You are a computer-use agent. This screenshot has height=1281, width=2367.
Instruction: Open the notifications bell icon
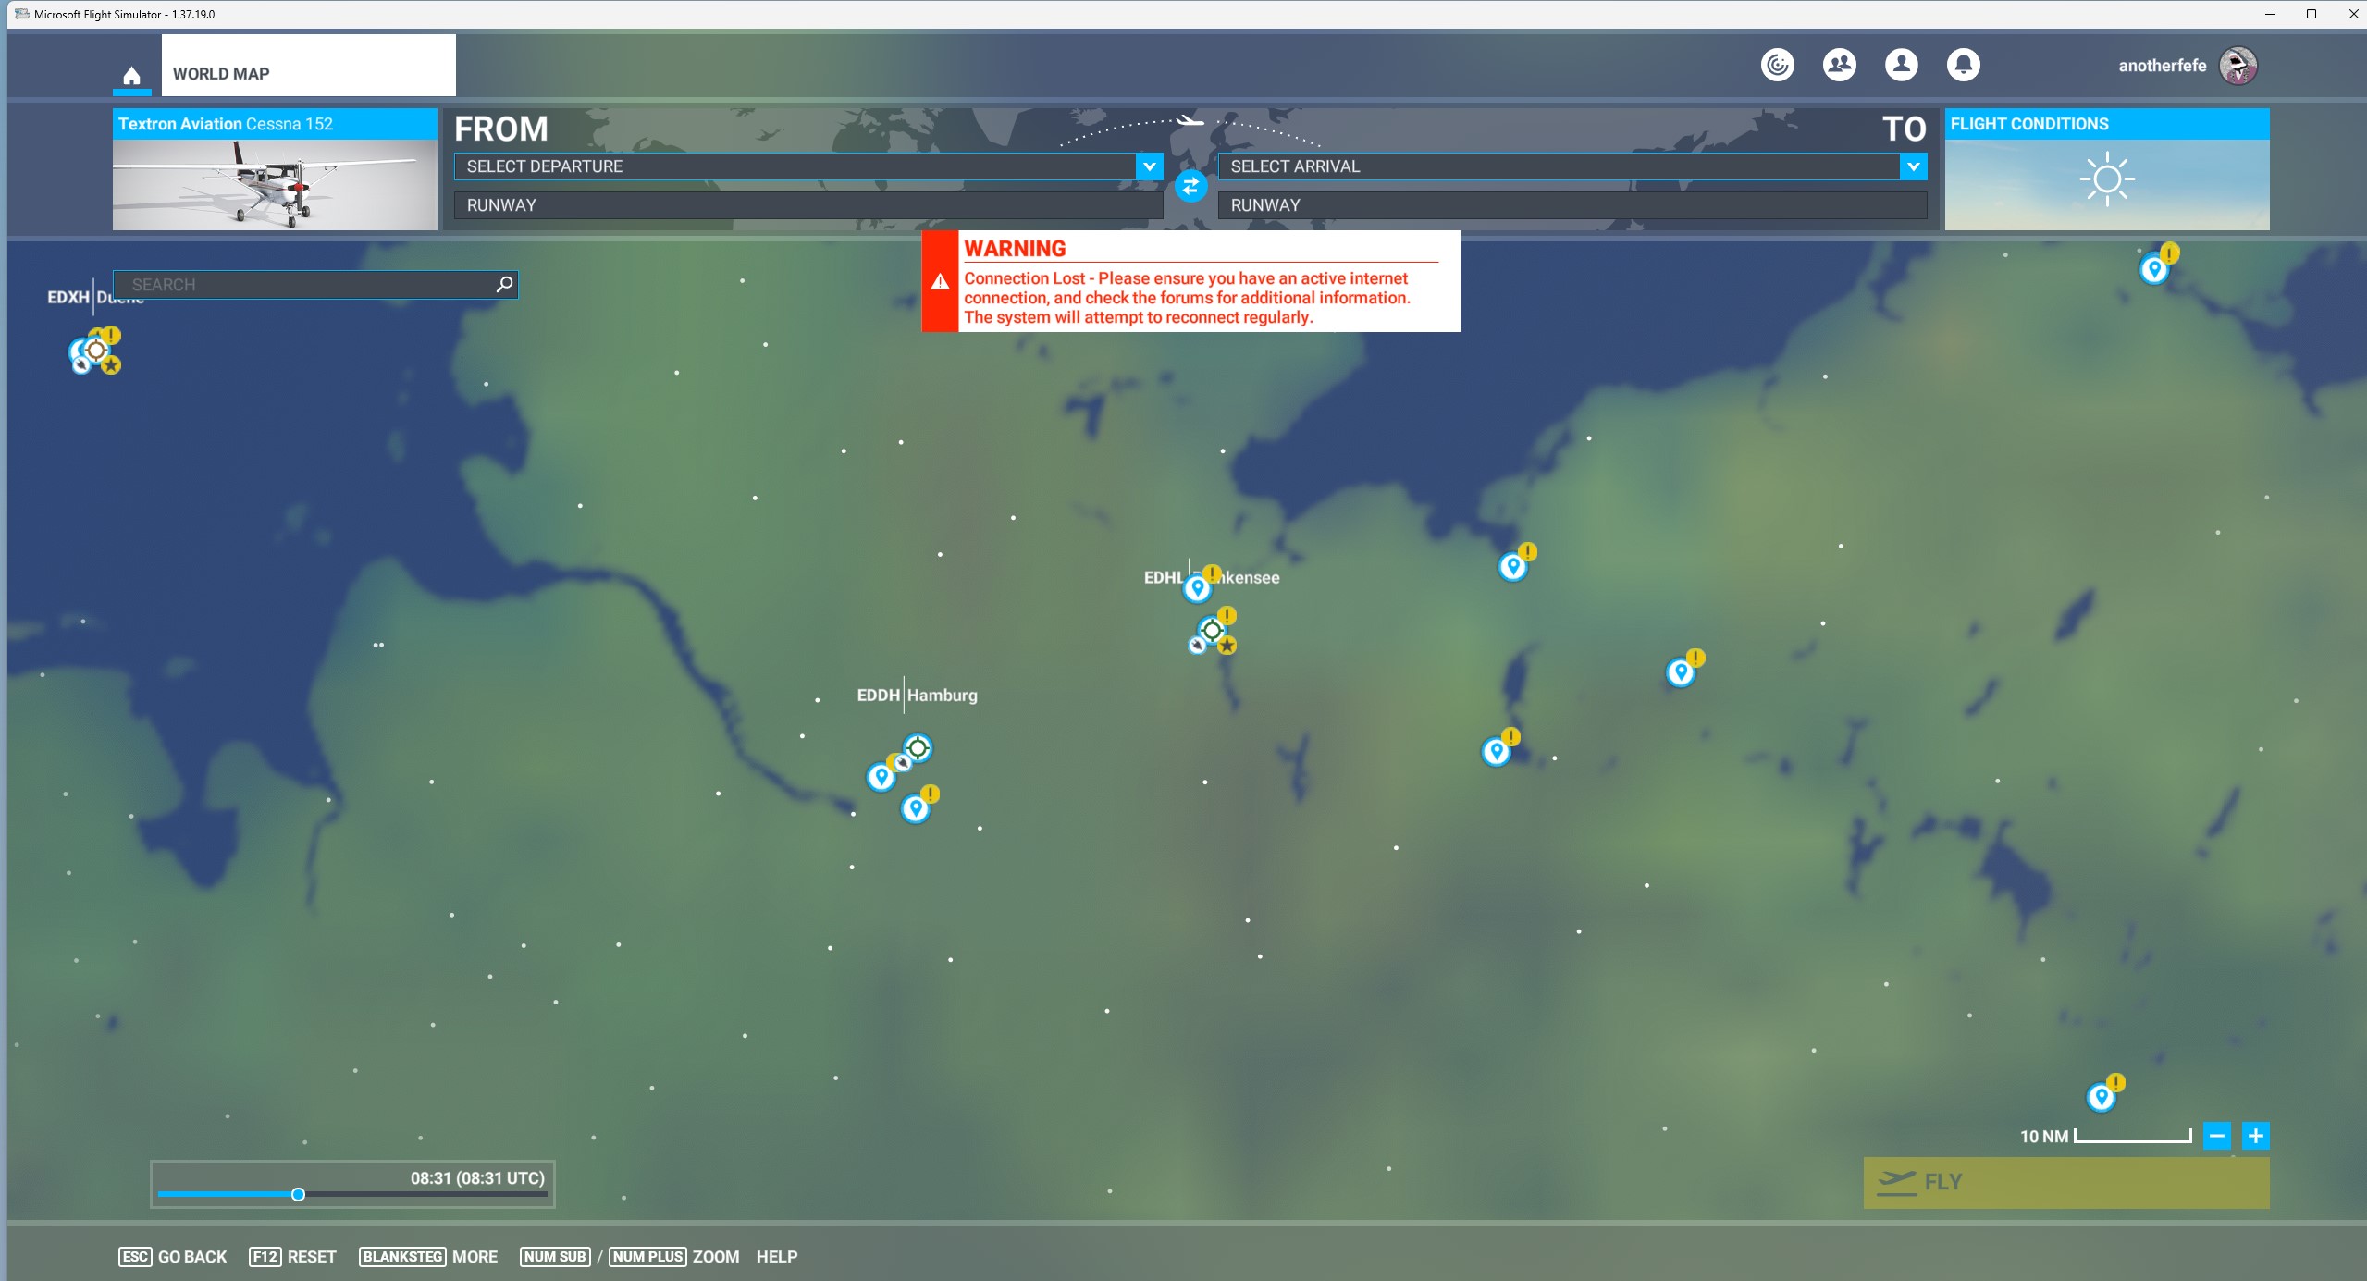click(x=1963, y=65)
